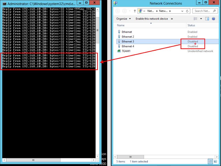This screenshot has height=166, width=221.
Task: Show more toolbar commands chevron
Action: click(172, 19)
